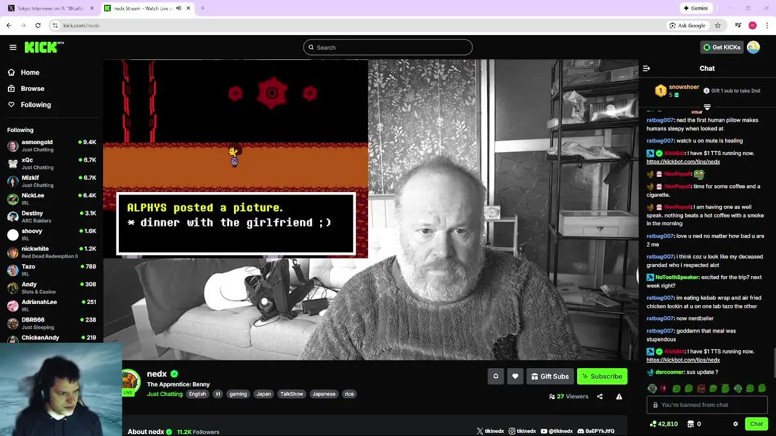Open Discord BaEPYkJtfQ invite link
776x436 pixels.
point(596,431)
